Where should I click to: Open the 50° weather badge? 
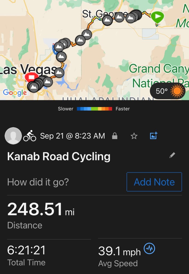pos(168,91)
